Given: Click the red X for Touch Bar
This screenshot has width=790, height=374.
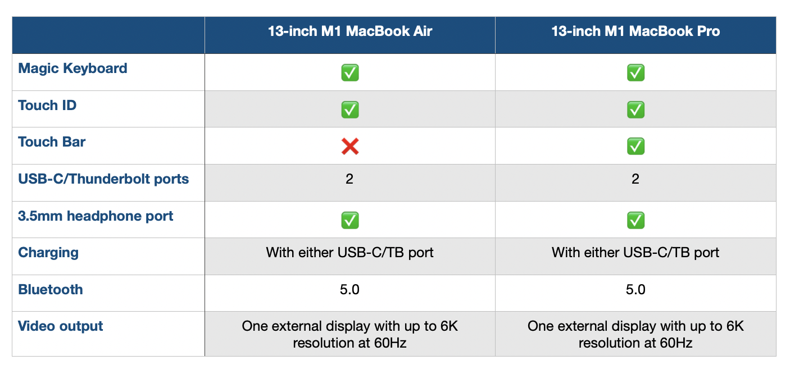Looking at the screenshot, I should pos(350,147).
